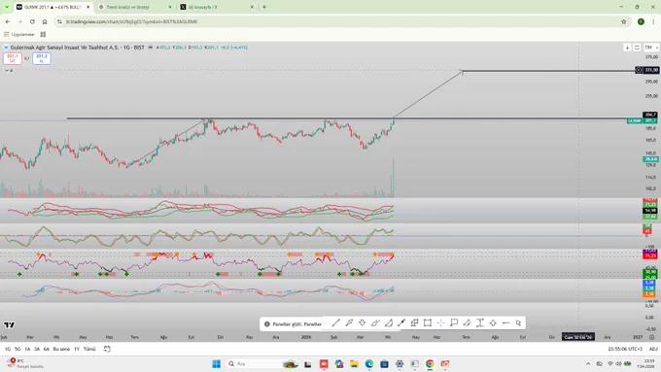Open weather widget on taskbar
661x372 pixels.
tap(25, 363)
